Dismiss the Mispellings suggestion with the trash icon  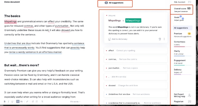[160, 39]
